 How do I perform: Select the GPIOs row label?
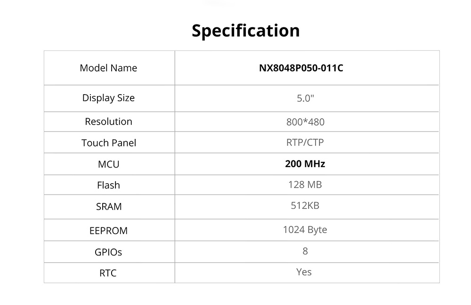[108, 252]
